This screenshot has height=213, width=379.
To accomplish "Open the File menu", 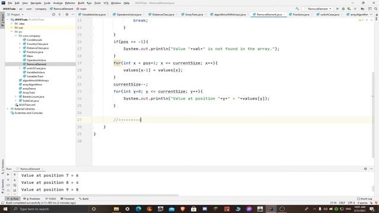I will (9, 3).
